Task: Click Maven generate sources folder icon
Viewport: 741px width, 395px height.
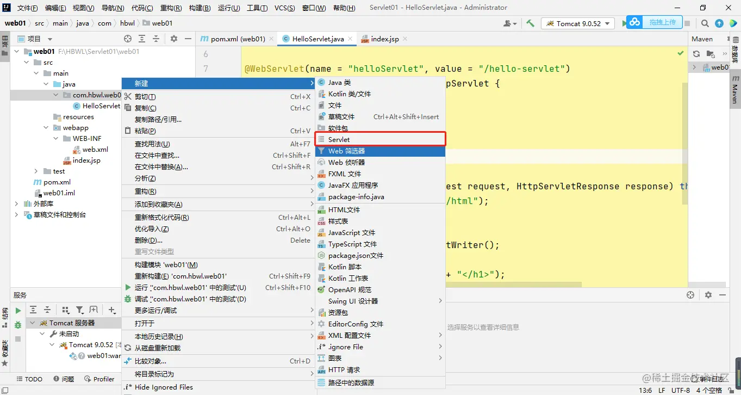Action: 711,54
